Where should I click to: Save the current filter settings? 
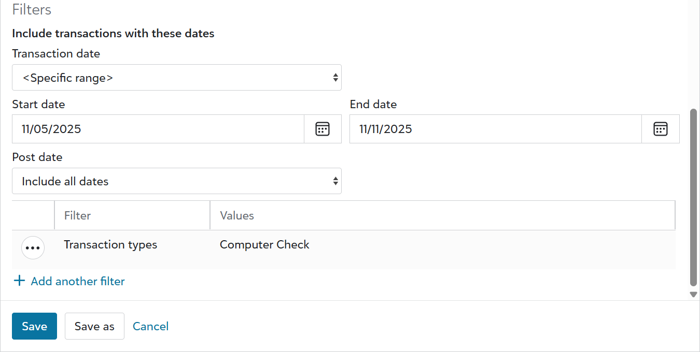[x=34, y=326]
